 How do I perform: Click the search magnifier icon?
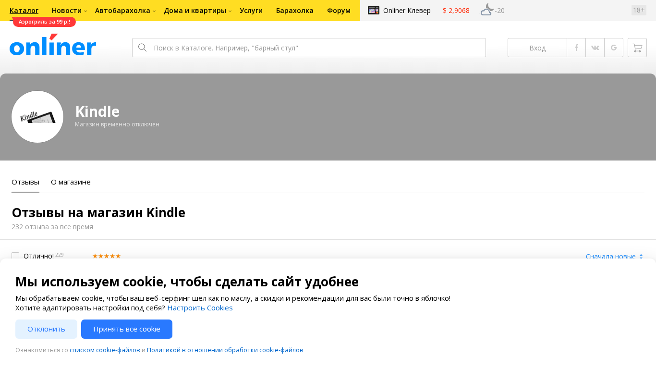tap(142, 48)
